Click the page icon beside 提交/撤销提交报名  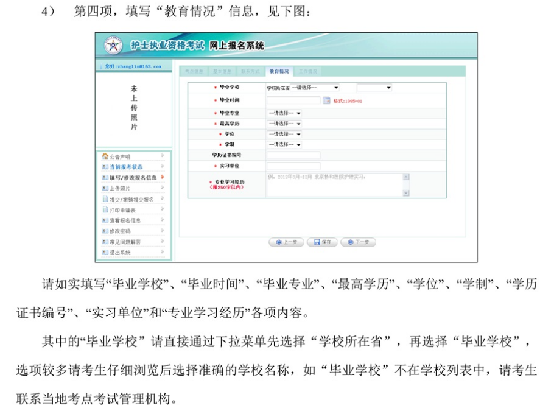pyautogui.click(x=105, y=199)
